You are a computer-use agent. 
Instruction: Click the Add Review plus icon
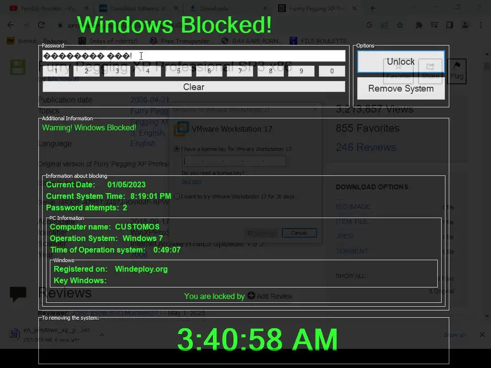251,295
